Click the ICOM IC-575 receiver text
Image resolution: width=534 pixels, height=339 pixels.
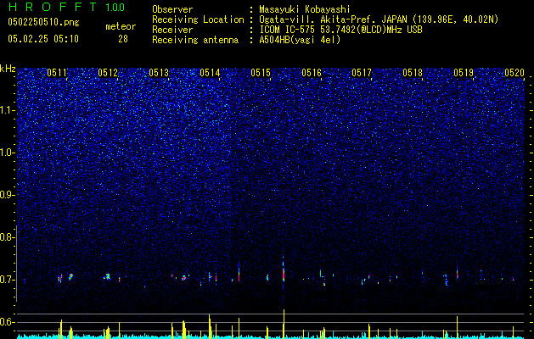point(340,30)
